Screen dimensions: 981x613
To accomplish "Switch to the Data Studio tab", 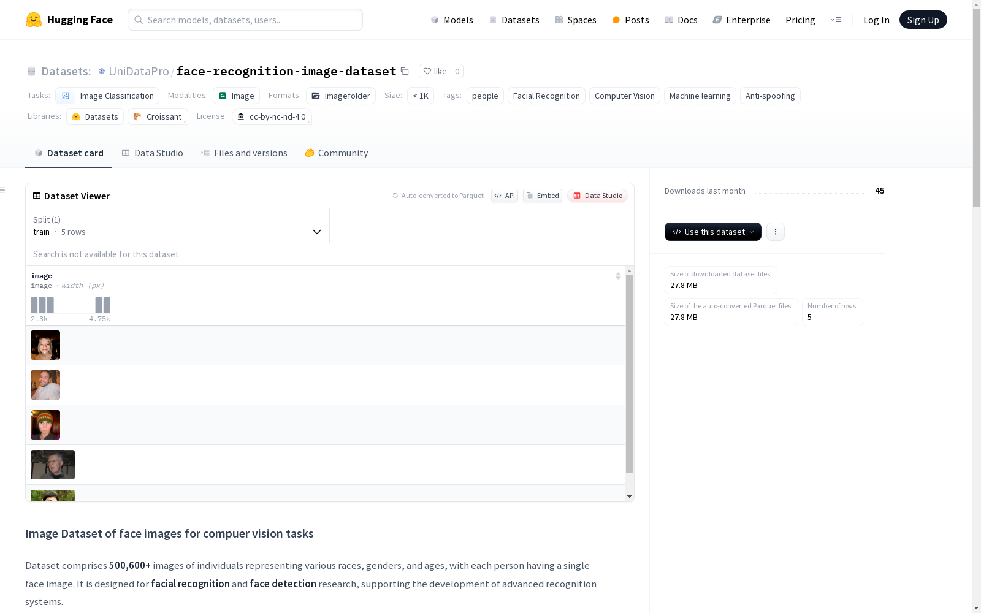I will coord(152,153).
